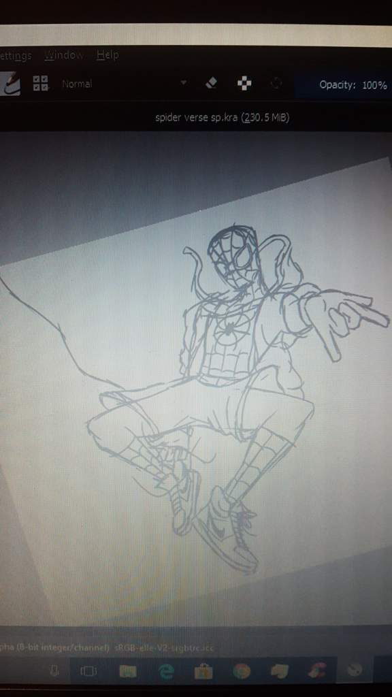This screenshot has height=697, width=392.
Task: Expand the Normal blending mode dropdown
Action: (124, 84)
